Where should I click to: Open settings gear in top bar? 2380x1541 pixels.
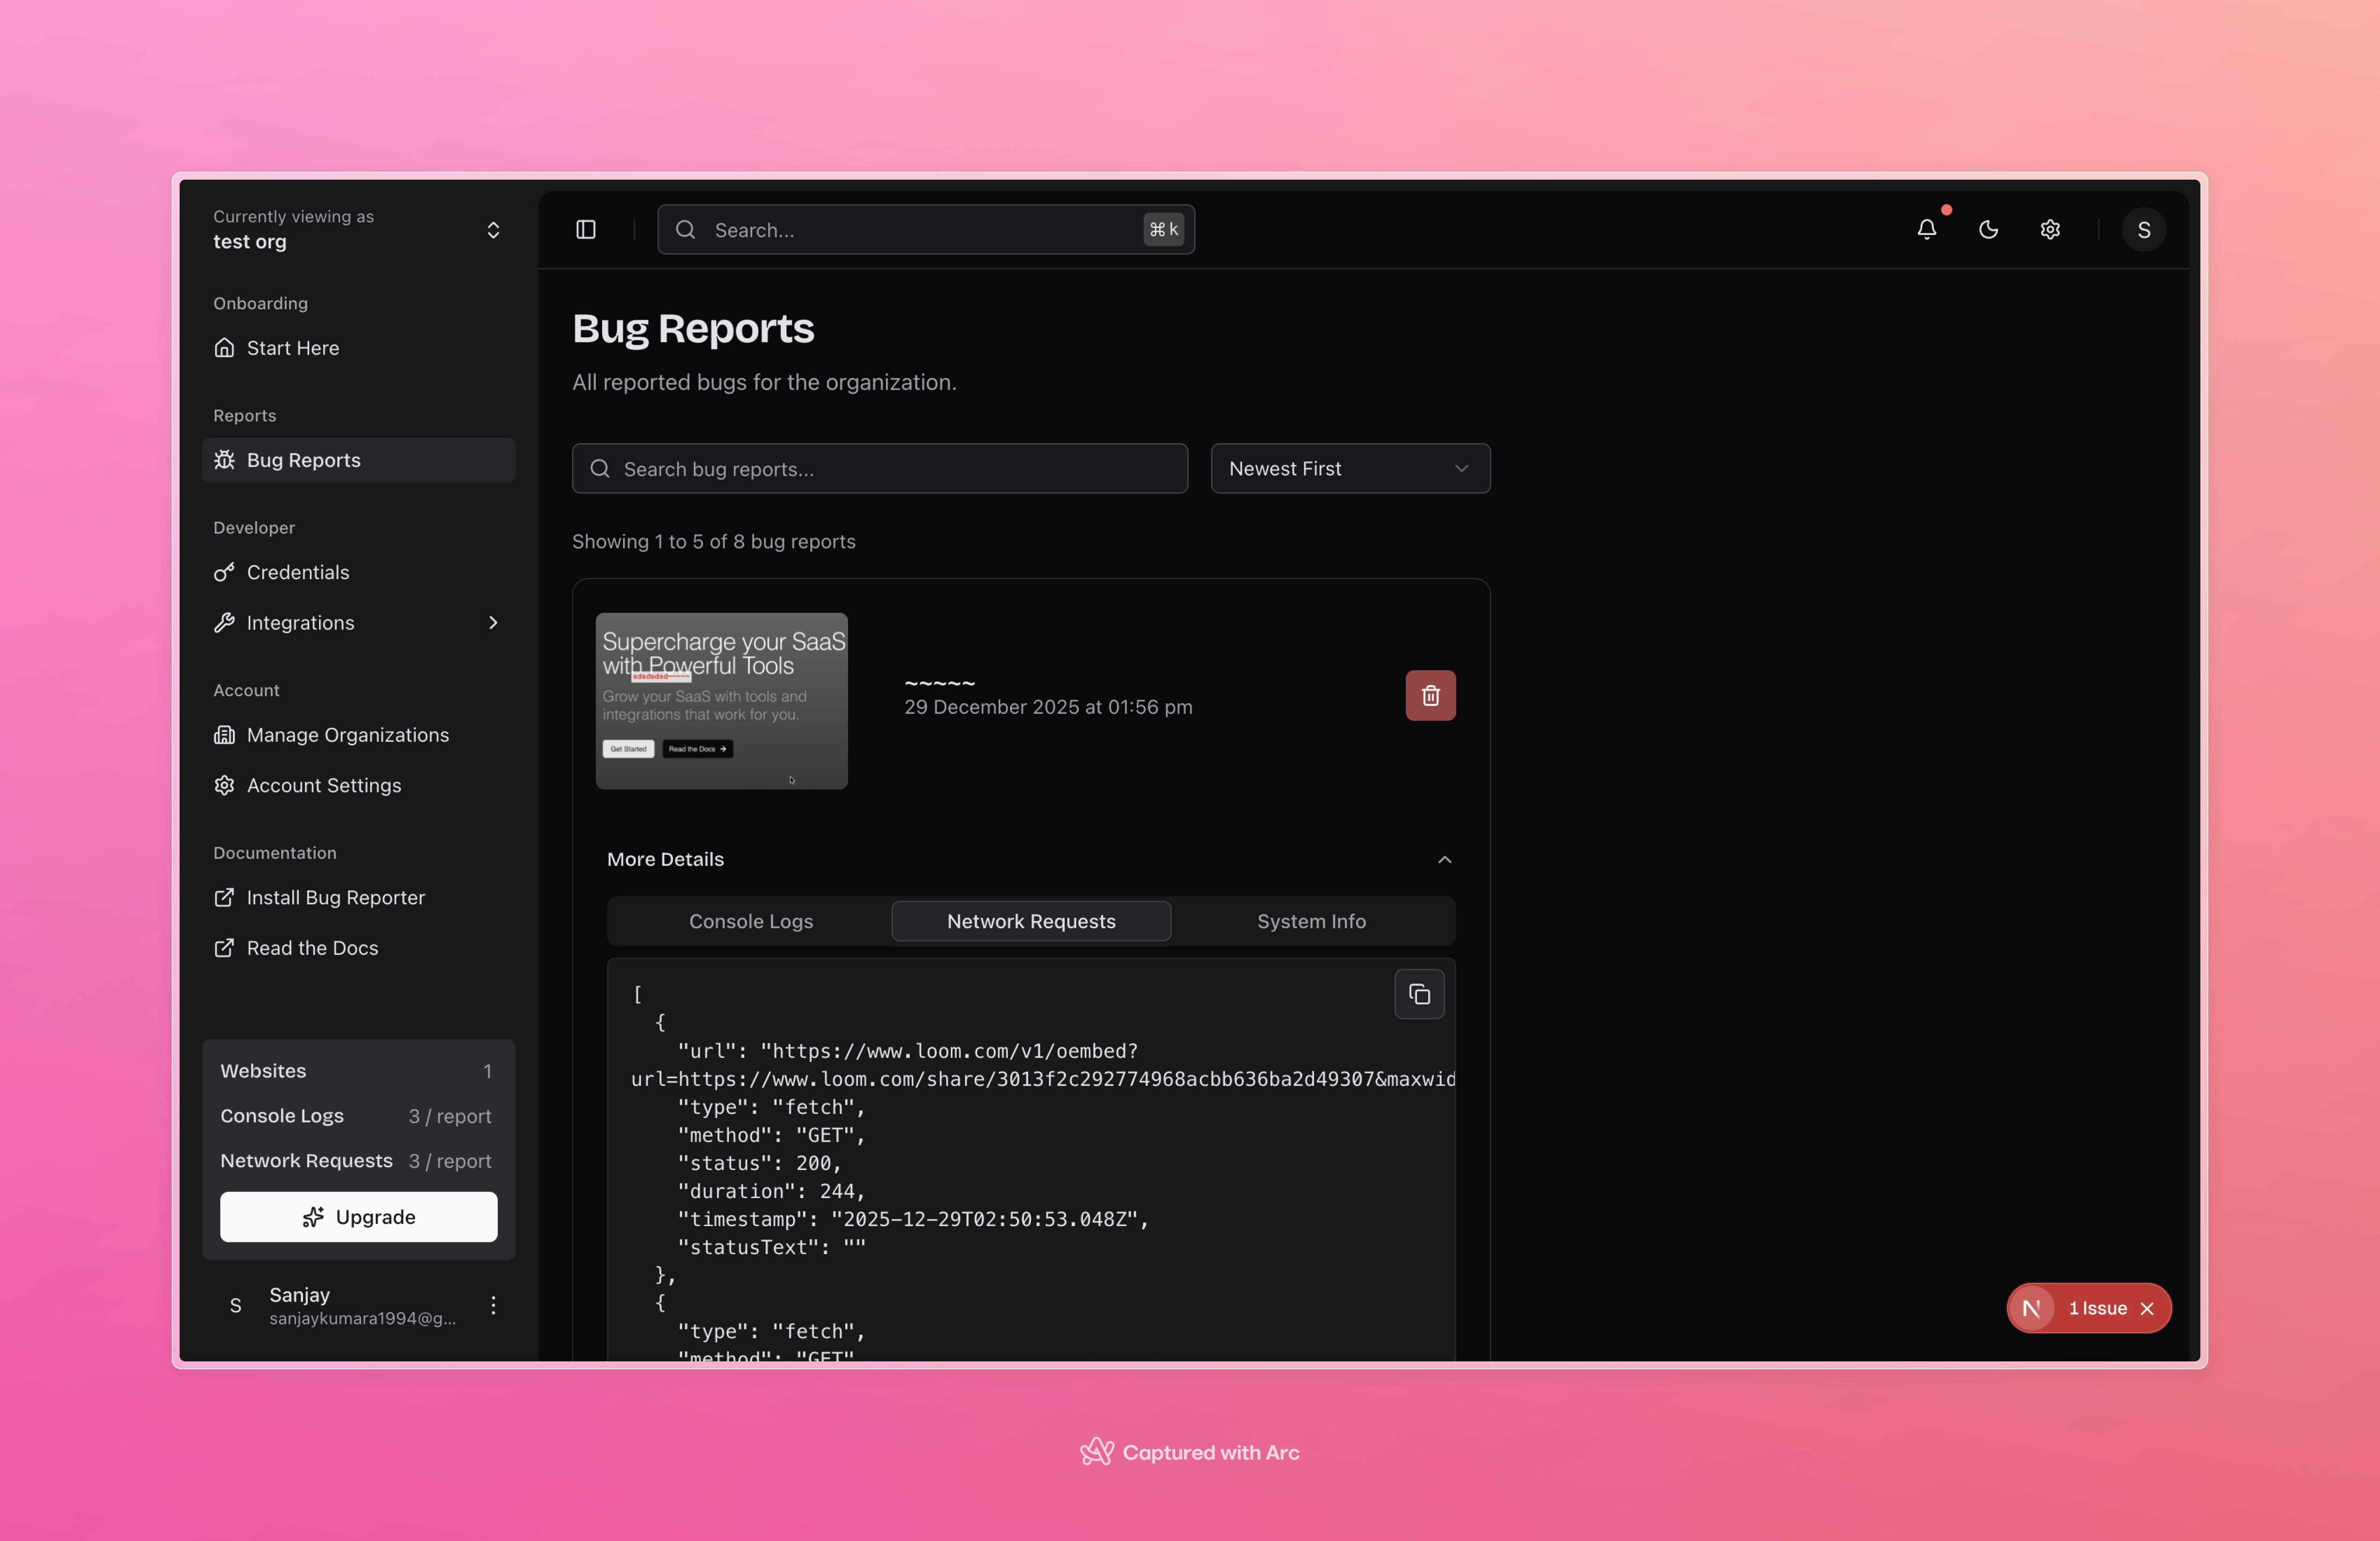(2050, 230)
